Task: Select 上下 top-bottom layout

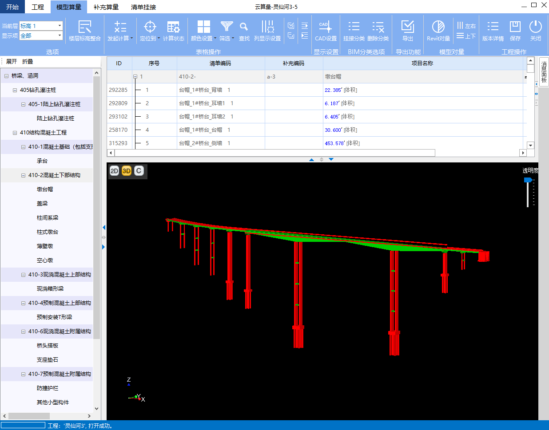Action: (466, 36)
